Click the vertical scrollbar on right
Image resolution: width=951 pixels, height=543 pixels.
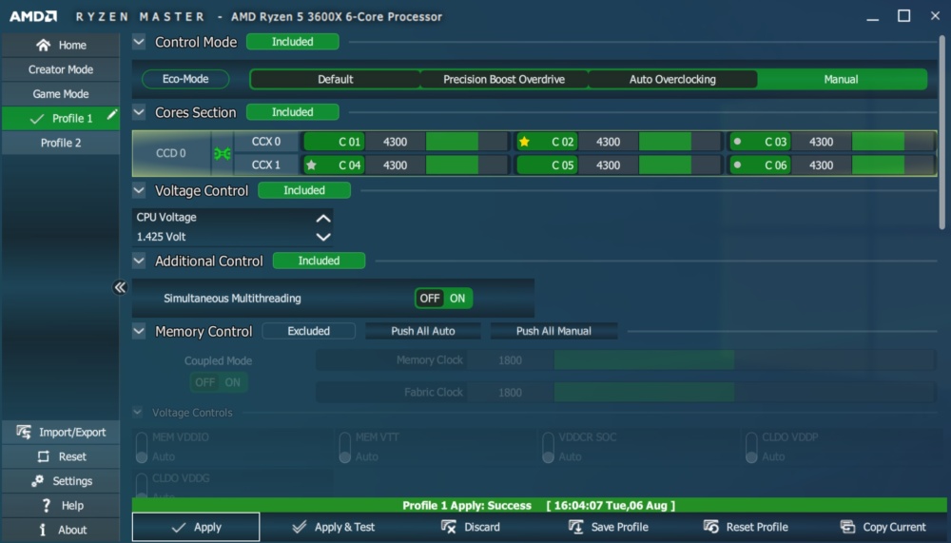(x=941, y=132)
